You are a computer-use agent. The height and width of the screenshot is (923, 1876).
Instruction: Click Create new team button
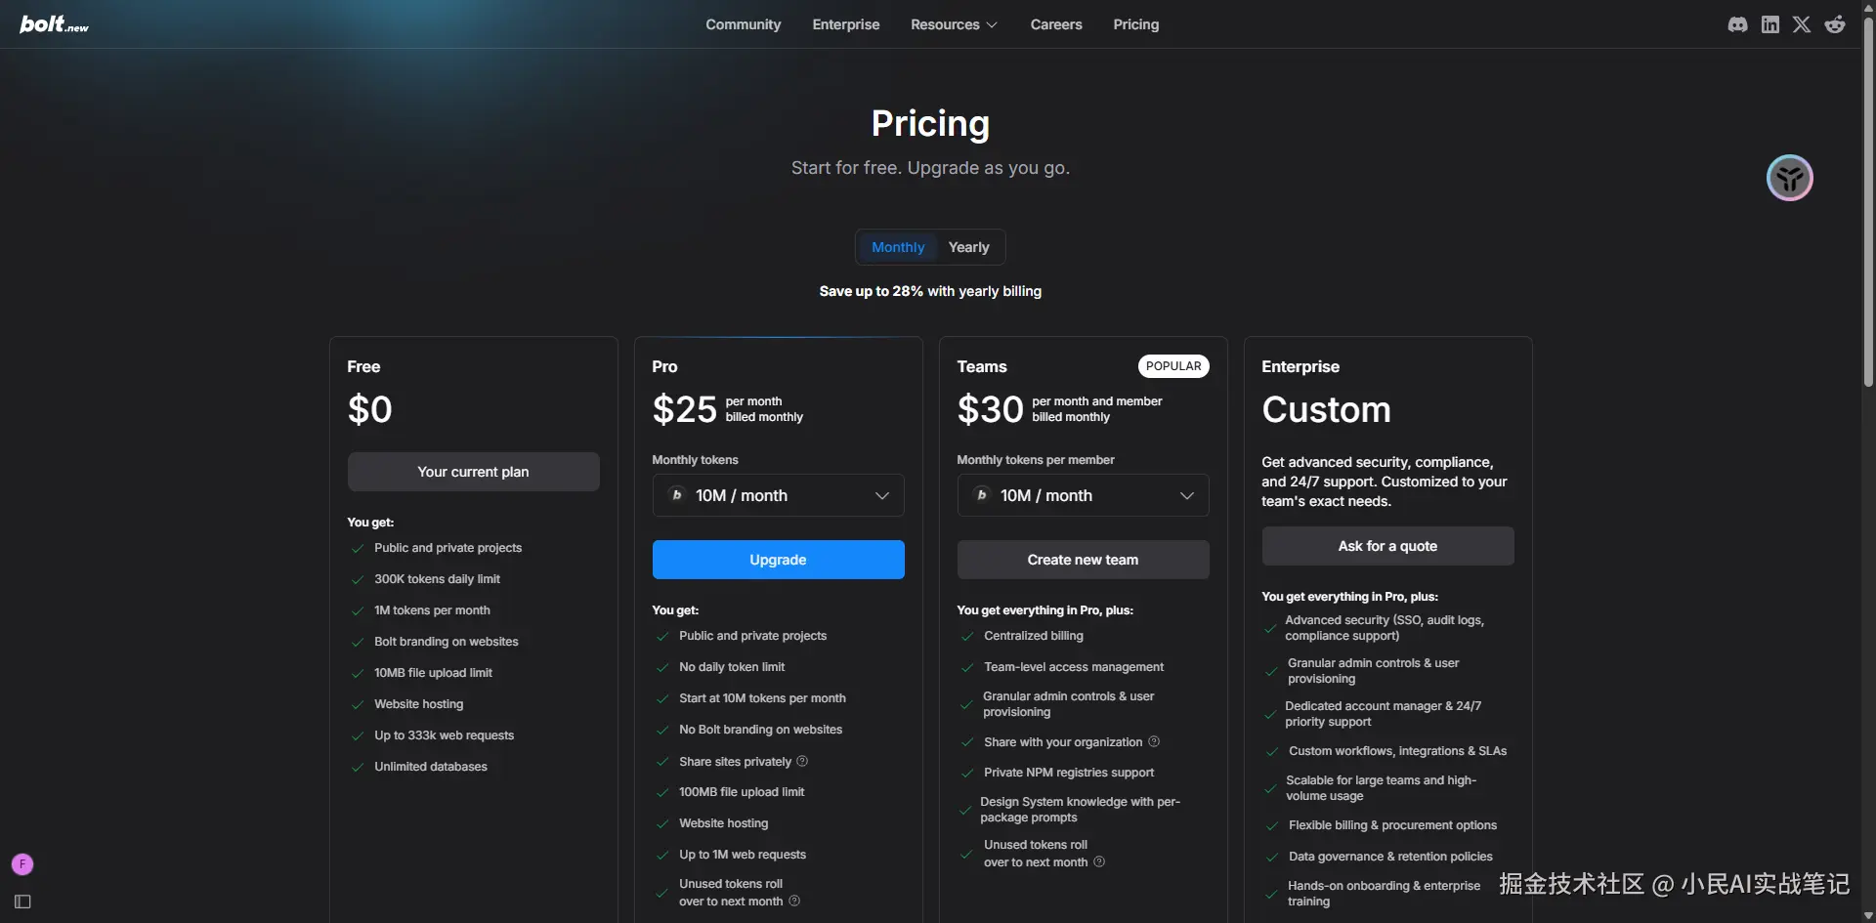1083,560
